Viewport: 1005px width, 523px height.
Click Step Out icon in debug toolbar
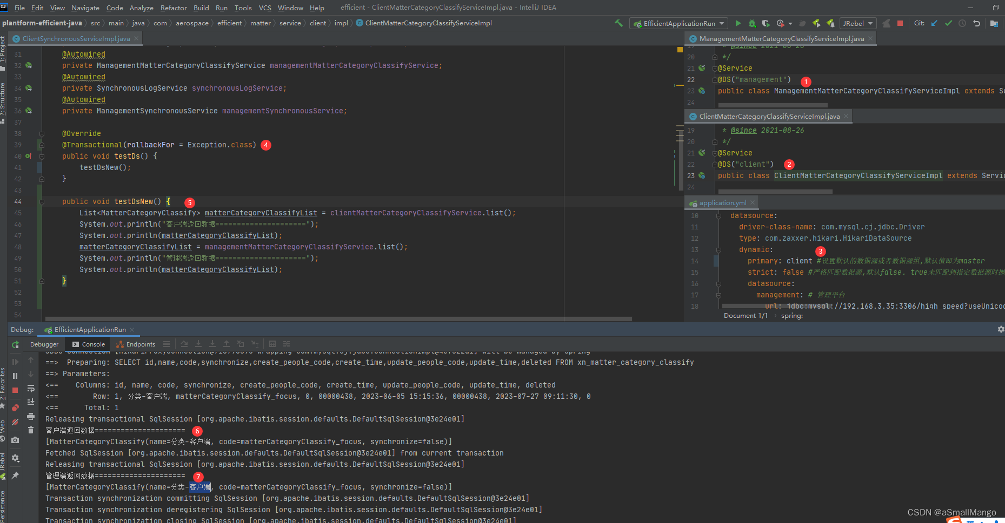pyautogui.click(x=227, y=344)
